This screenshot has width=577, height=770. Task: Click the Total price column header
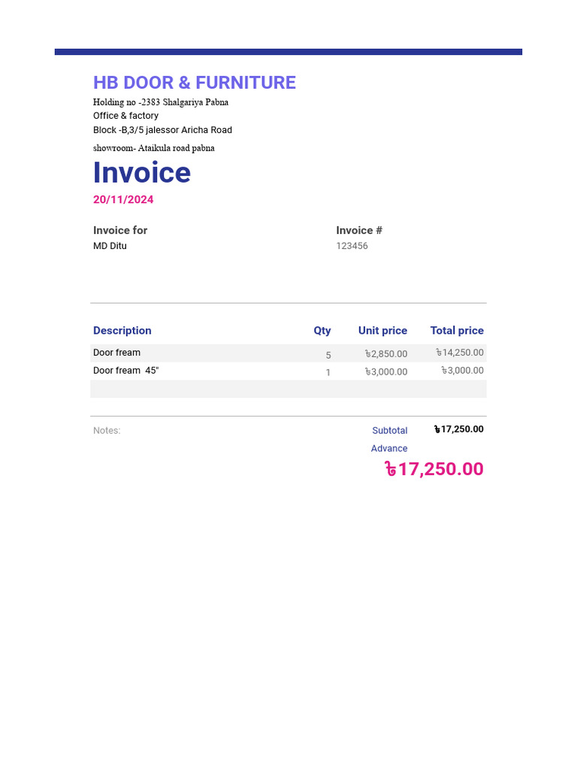457,331
